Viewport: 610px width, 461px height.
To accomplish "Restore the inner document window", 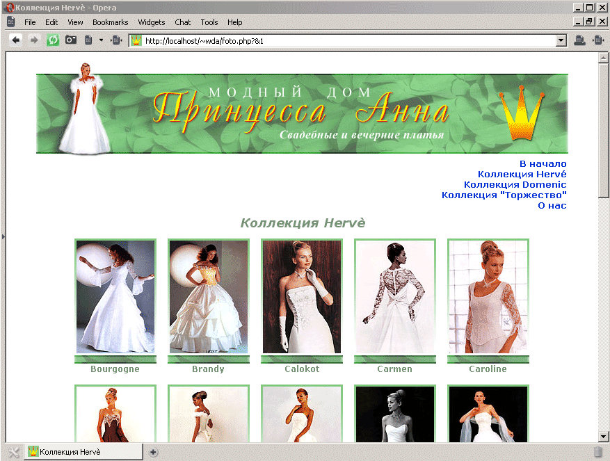I will coord(590,22).
